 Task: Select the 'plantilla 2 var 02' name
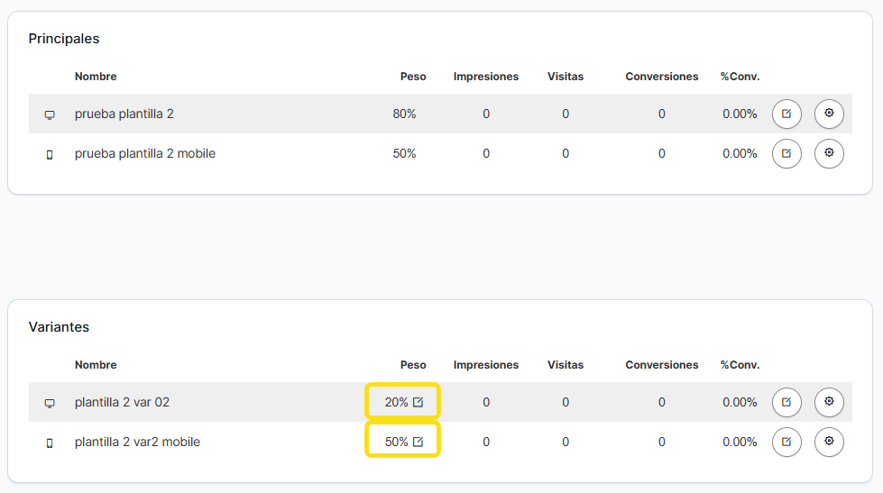(x=122, y=403)
